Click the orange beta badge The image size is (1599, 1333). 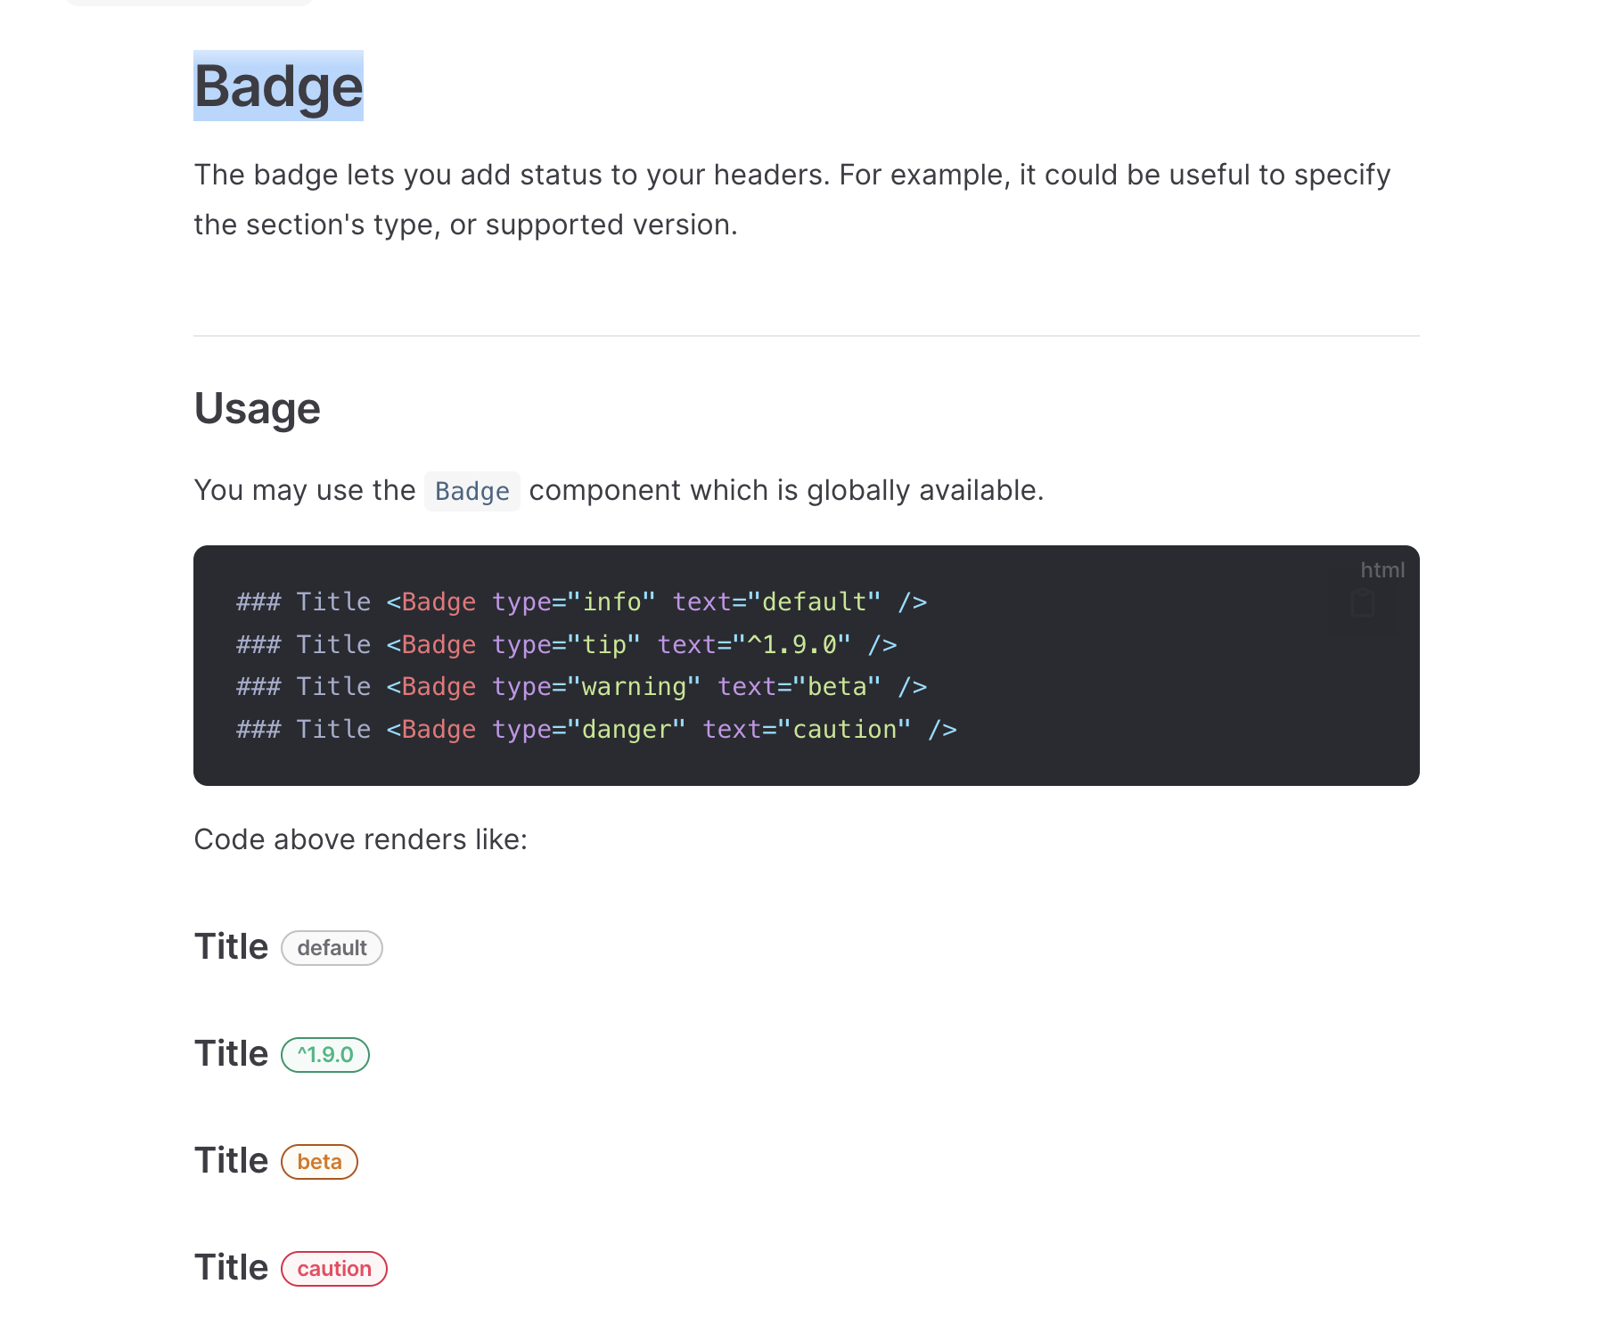(319, 1162)
